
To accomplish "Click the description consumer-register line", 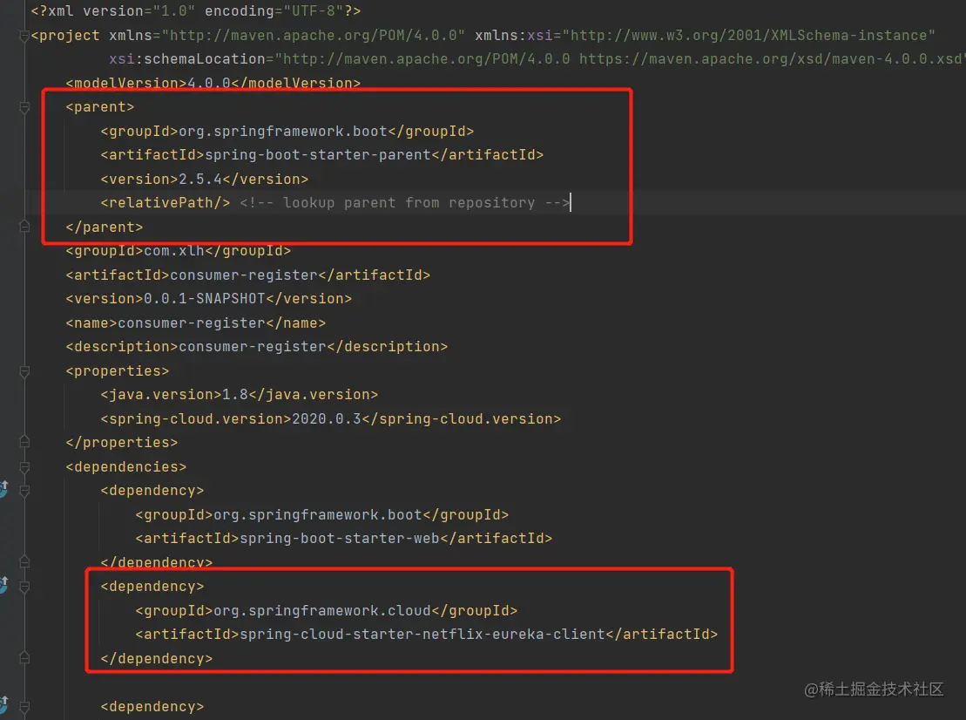I will (256, 347).
